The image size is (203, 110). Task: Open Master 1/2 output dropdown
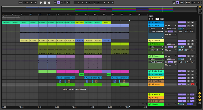[x=171, y=104]
